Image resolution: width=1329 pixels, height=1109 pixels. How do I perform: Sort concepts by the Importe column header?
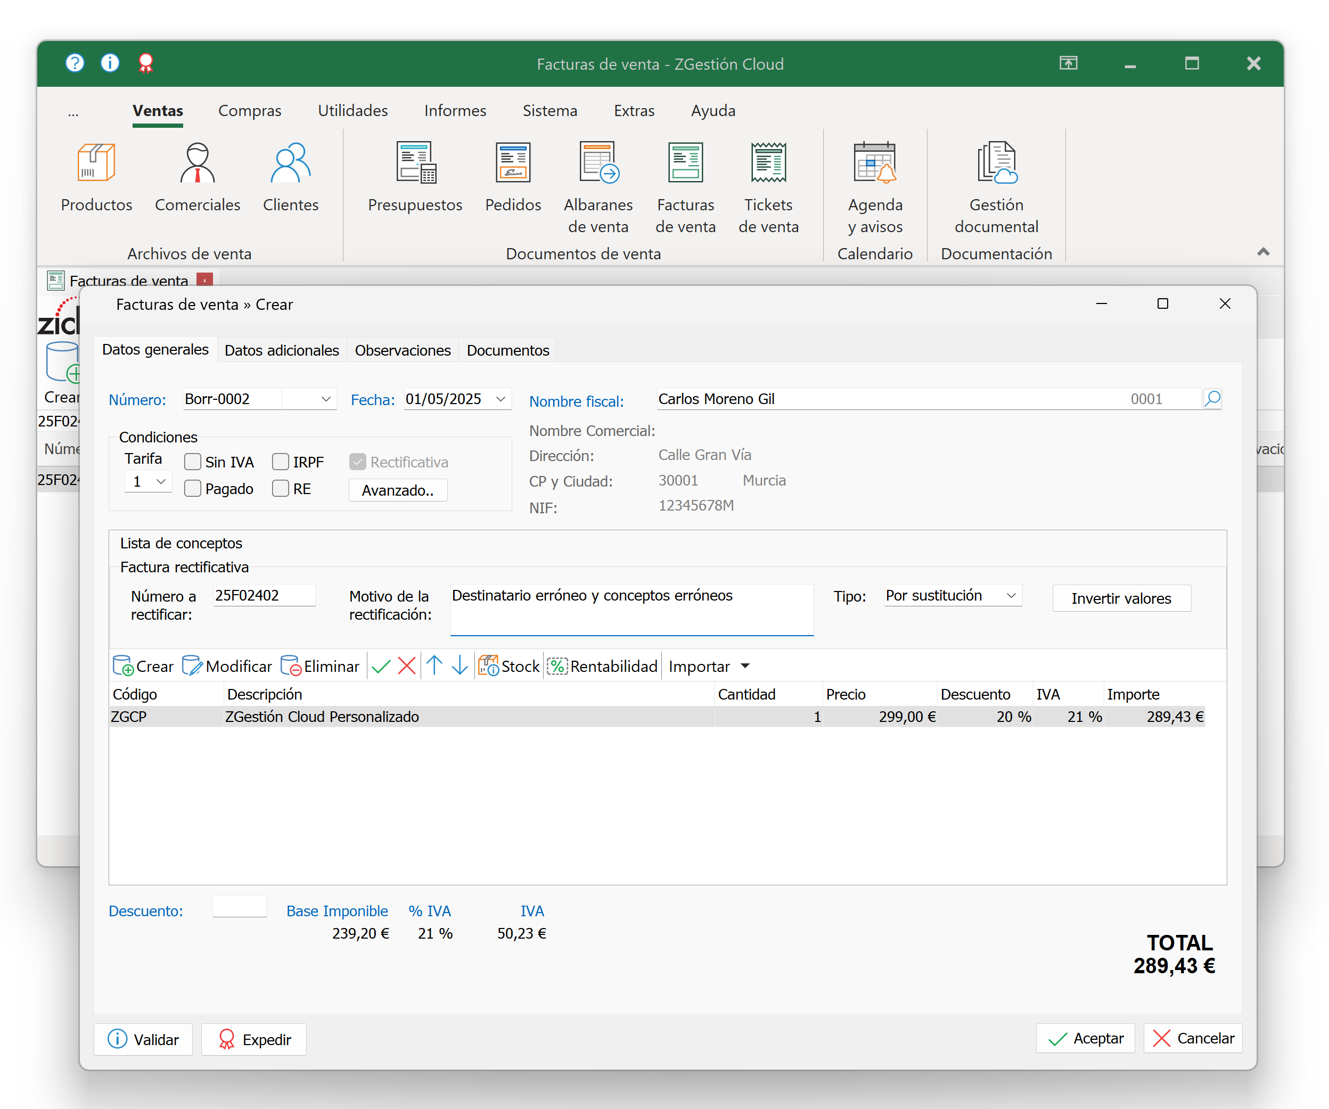tap(1154, 694)
